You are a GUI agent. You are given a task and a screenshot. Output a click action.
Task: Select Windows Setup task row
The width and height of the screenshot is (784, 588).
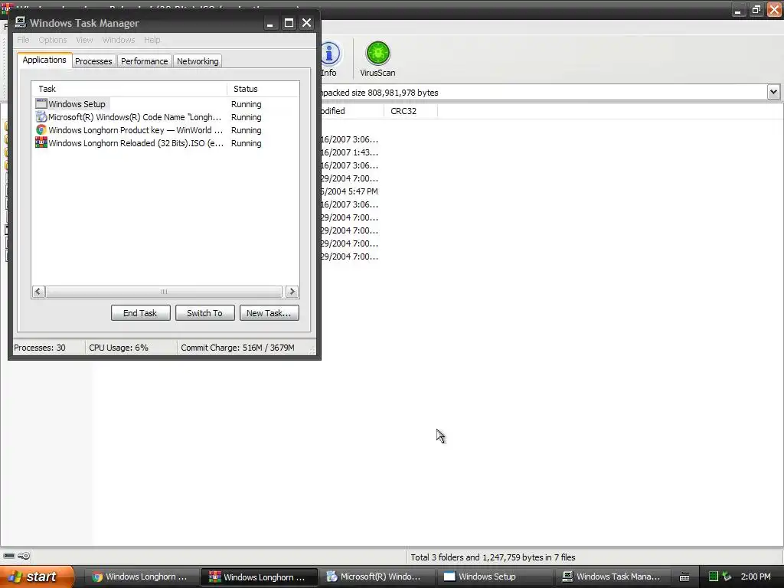(x=165, y=104)
